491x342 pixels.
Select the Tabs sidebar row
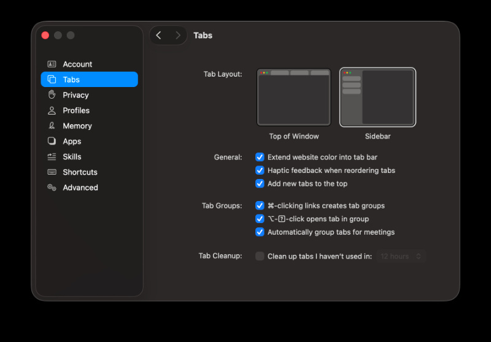[89, 80]
